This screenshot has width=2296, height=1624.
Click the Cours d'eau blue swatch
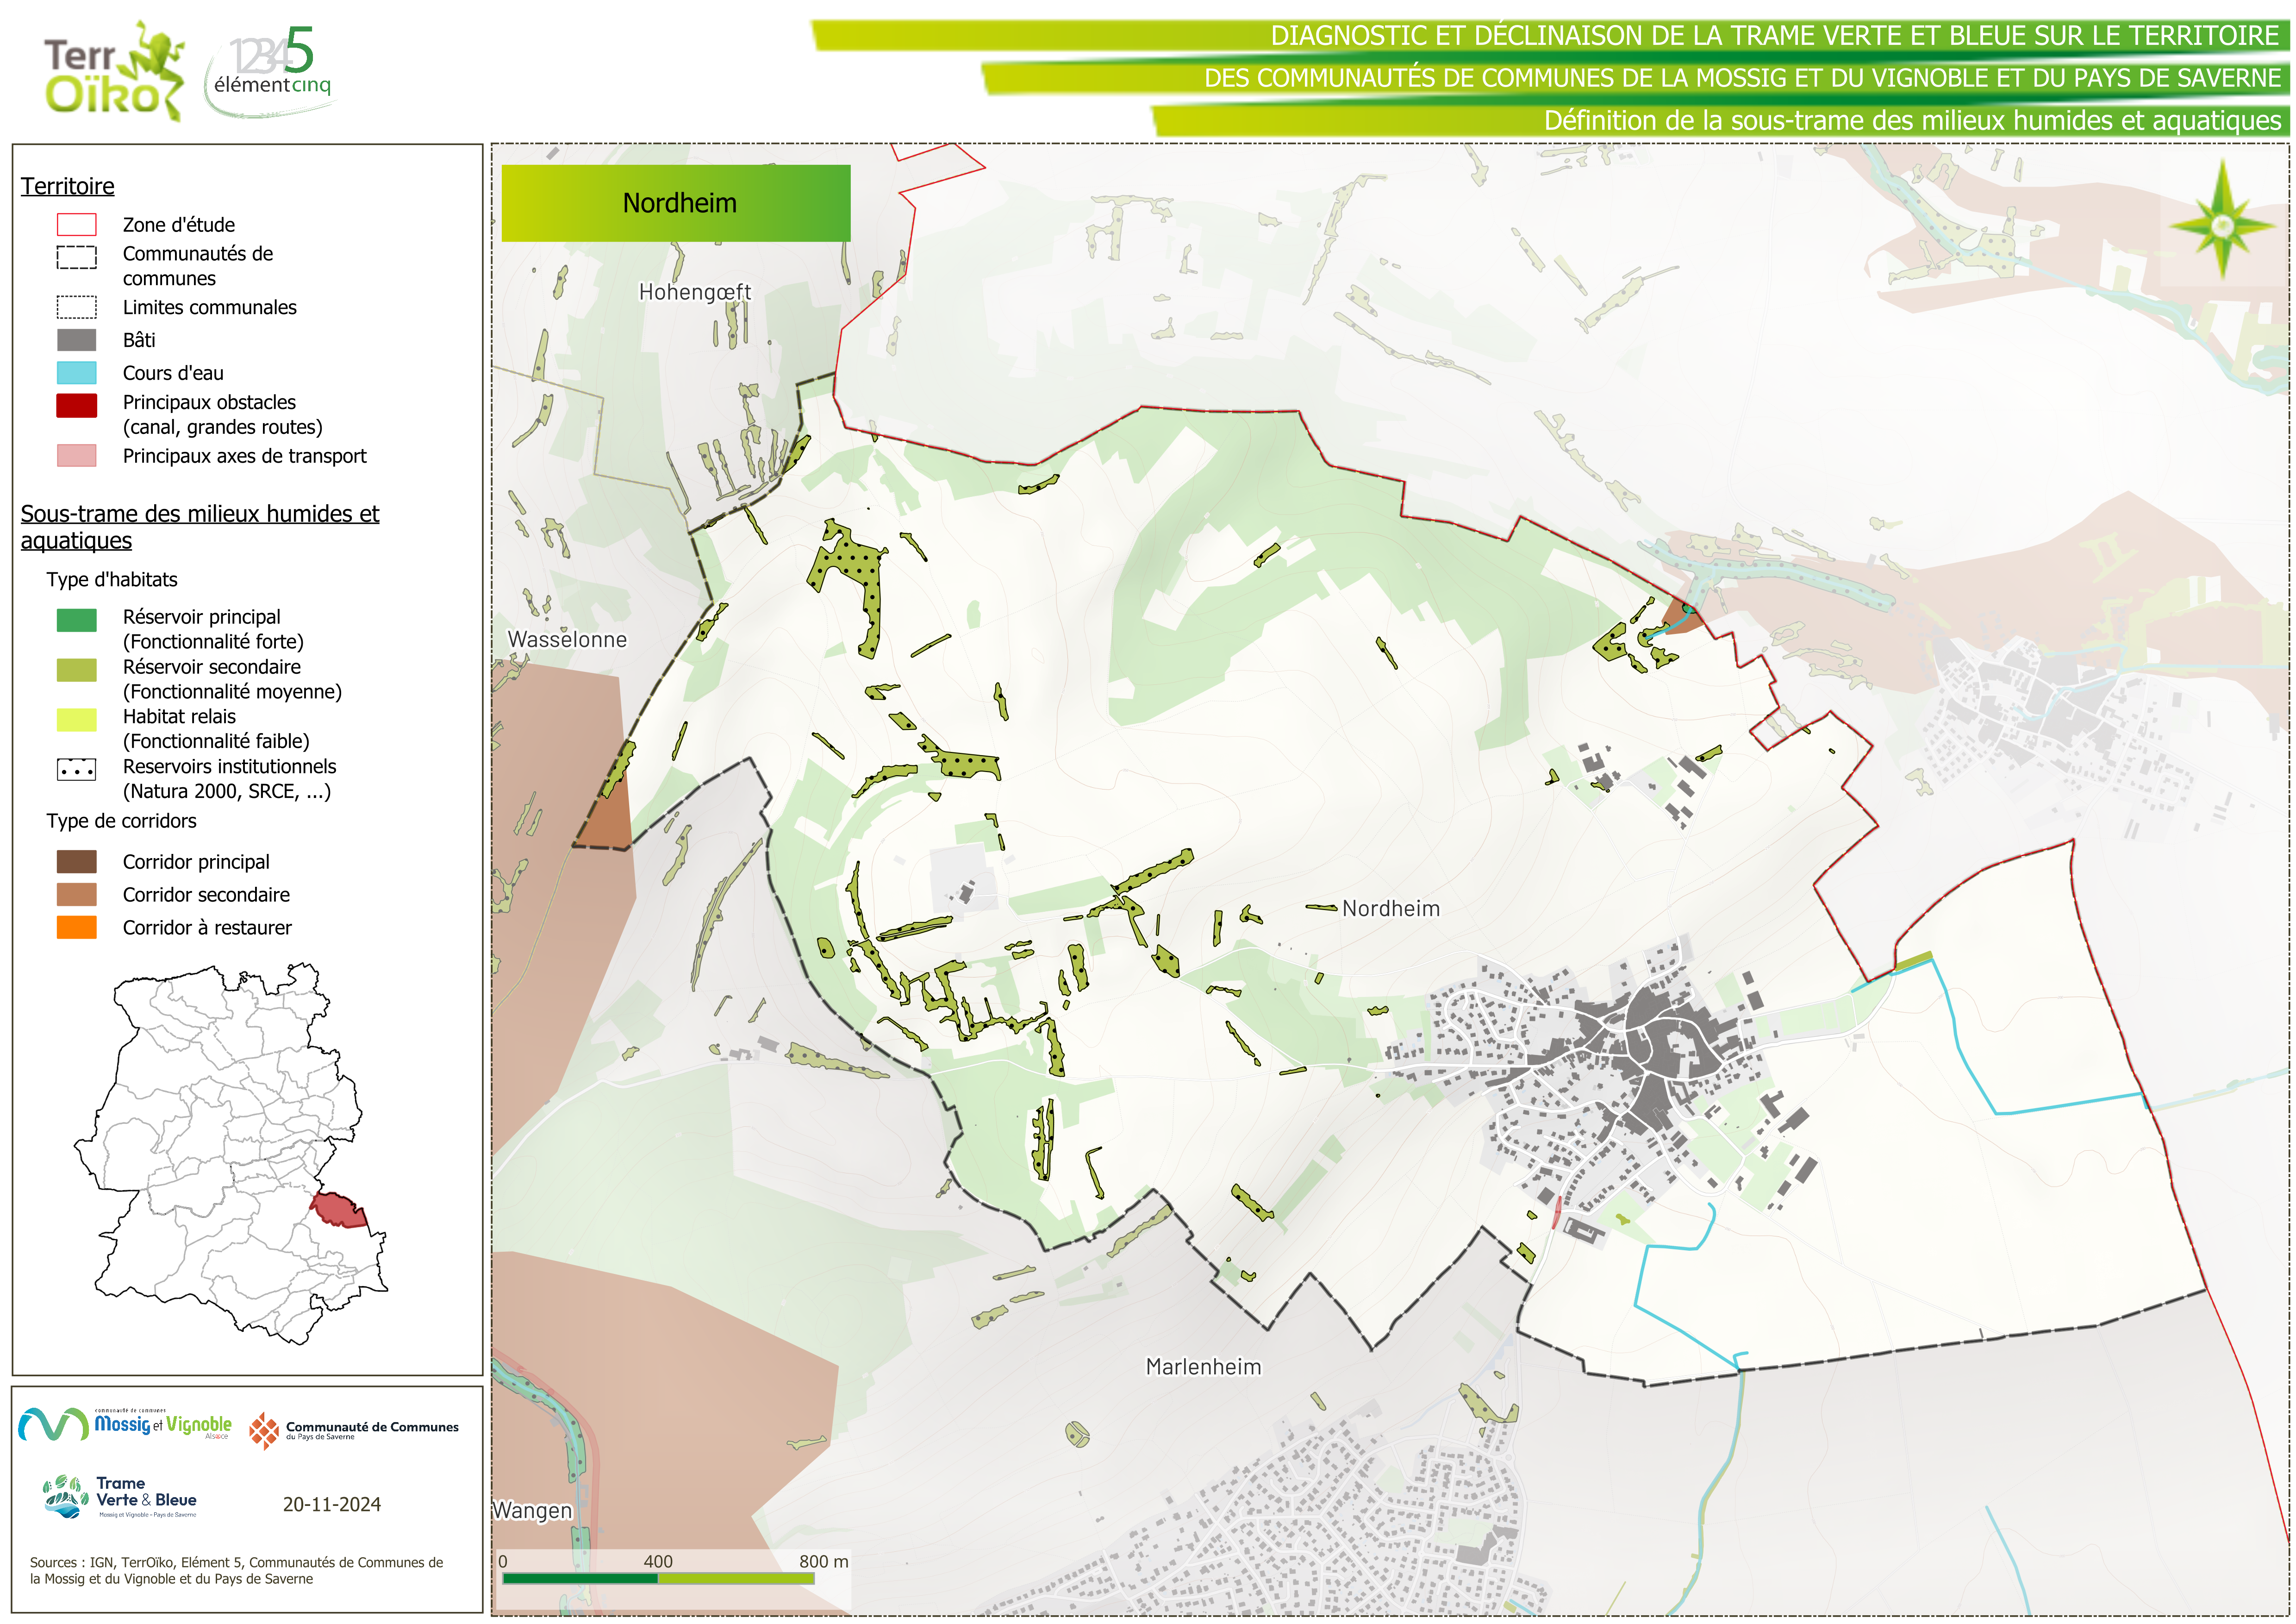tap(77, 373)
